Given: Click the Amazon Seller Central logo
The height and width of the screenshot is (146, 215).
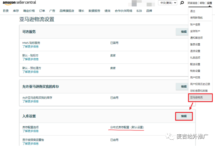Looking at the screenshot, I should [x=19, y=3].
